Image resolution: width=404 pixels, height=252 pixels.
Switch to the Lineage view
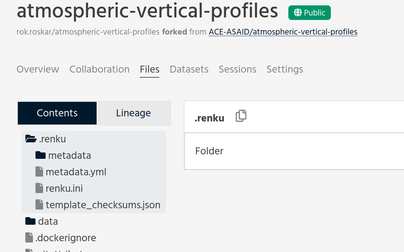click(x=133, y=113)
